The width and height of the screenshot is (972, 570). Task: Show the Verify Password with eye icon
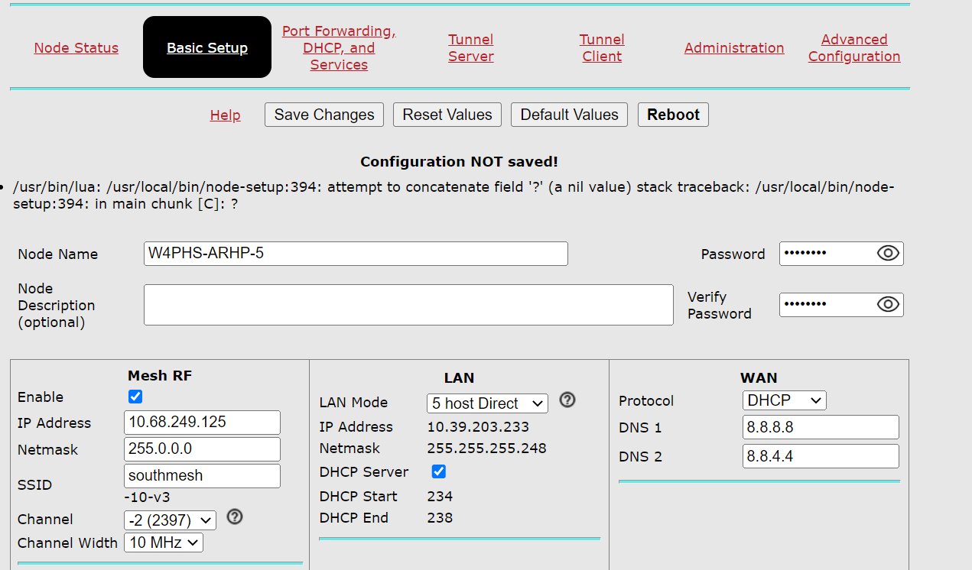pos(887,304)
